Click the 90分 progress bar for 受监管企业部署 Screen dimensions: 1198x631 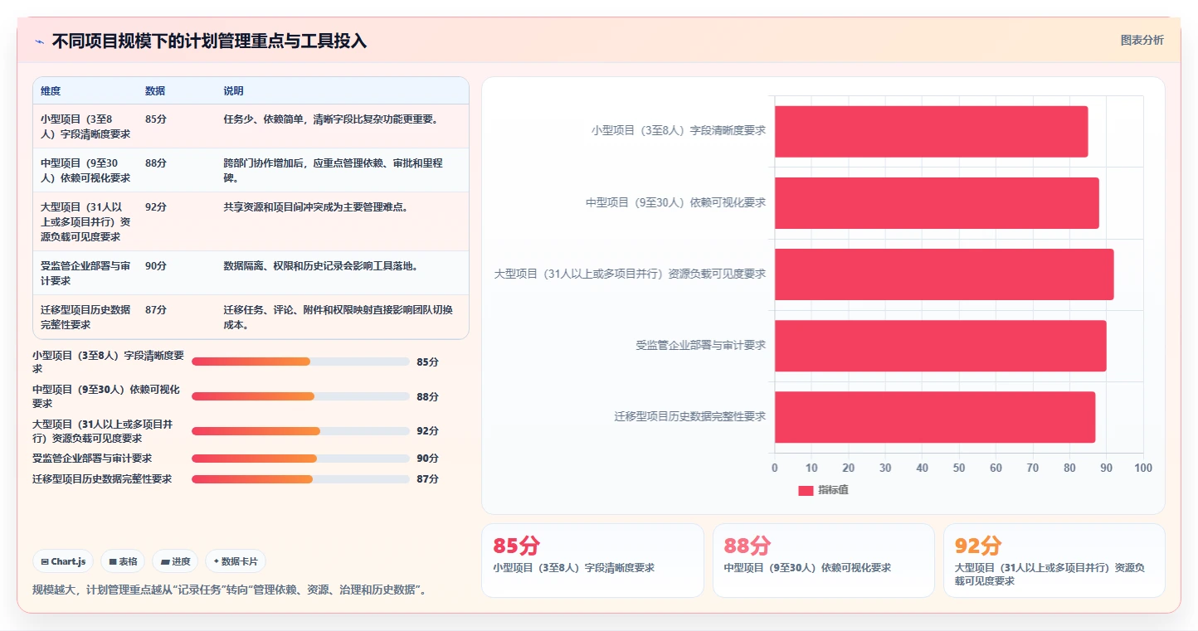tap(300, 459)
